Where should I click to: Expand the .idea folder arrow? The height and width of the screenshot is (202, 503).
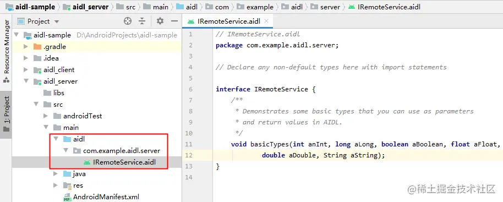(26, 58)
